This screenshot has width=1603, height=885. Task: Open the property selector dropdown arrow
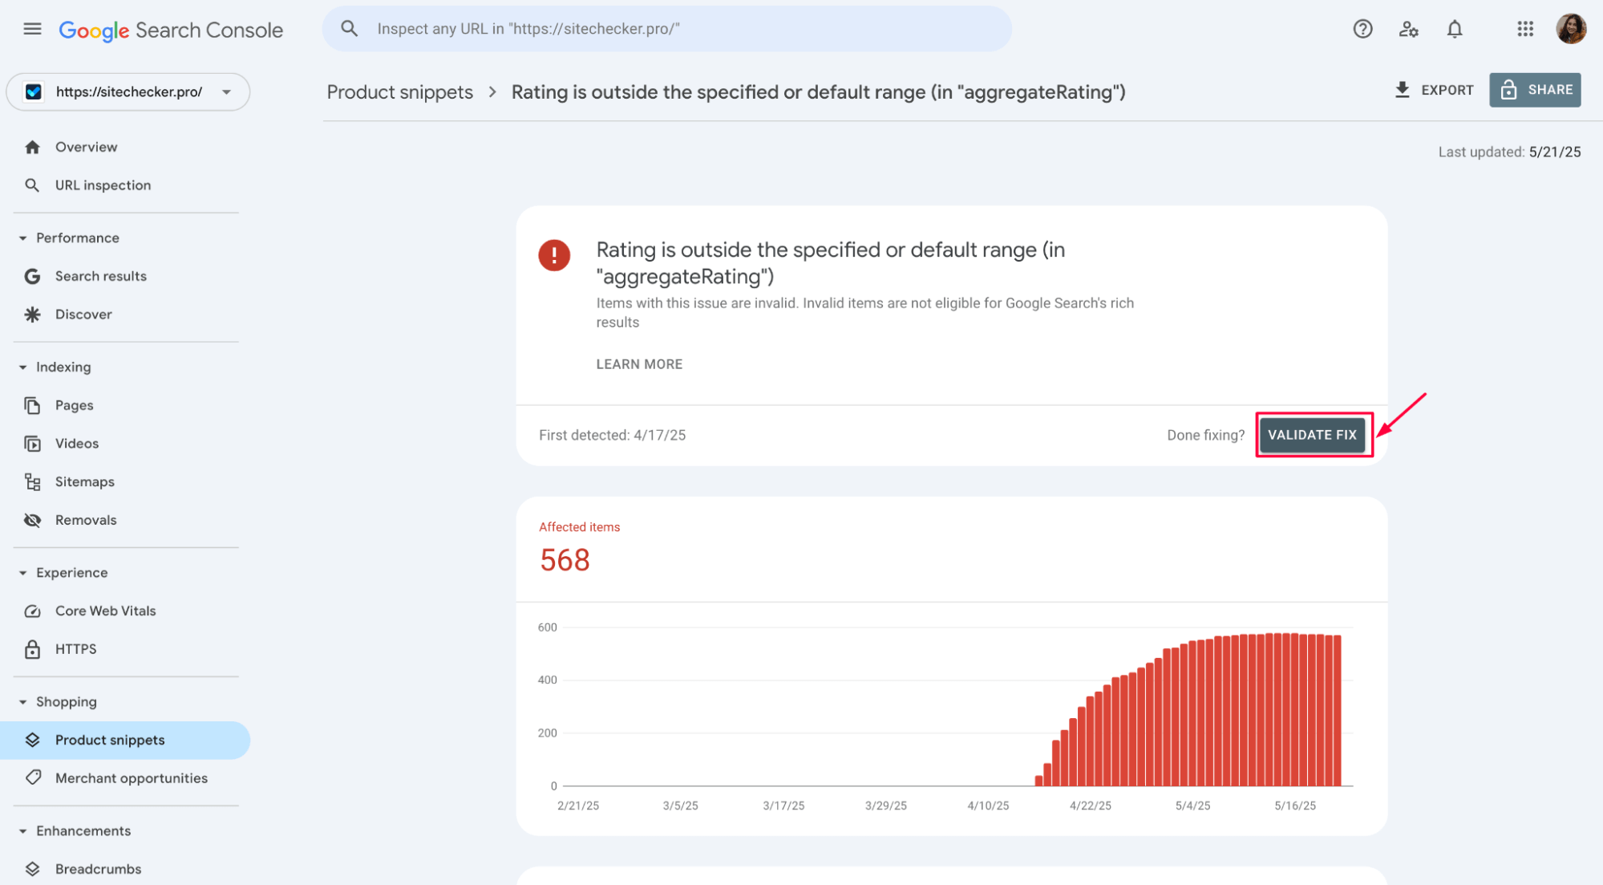pyautogui.click(x=227, y=92)
